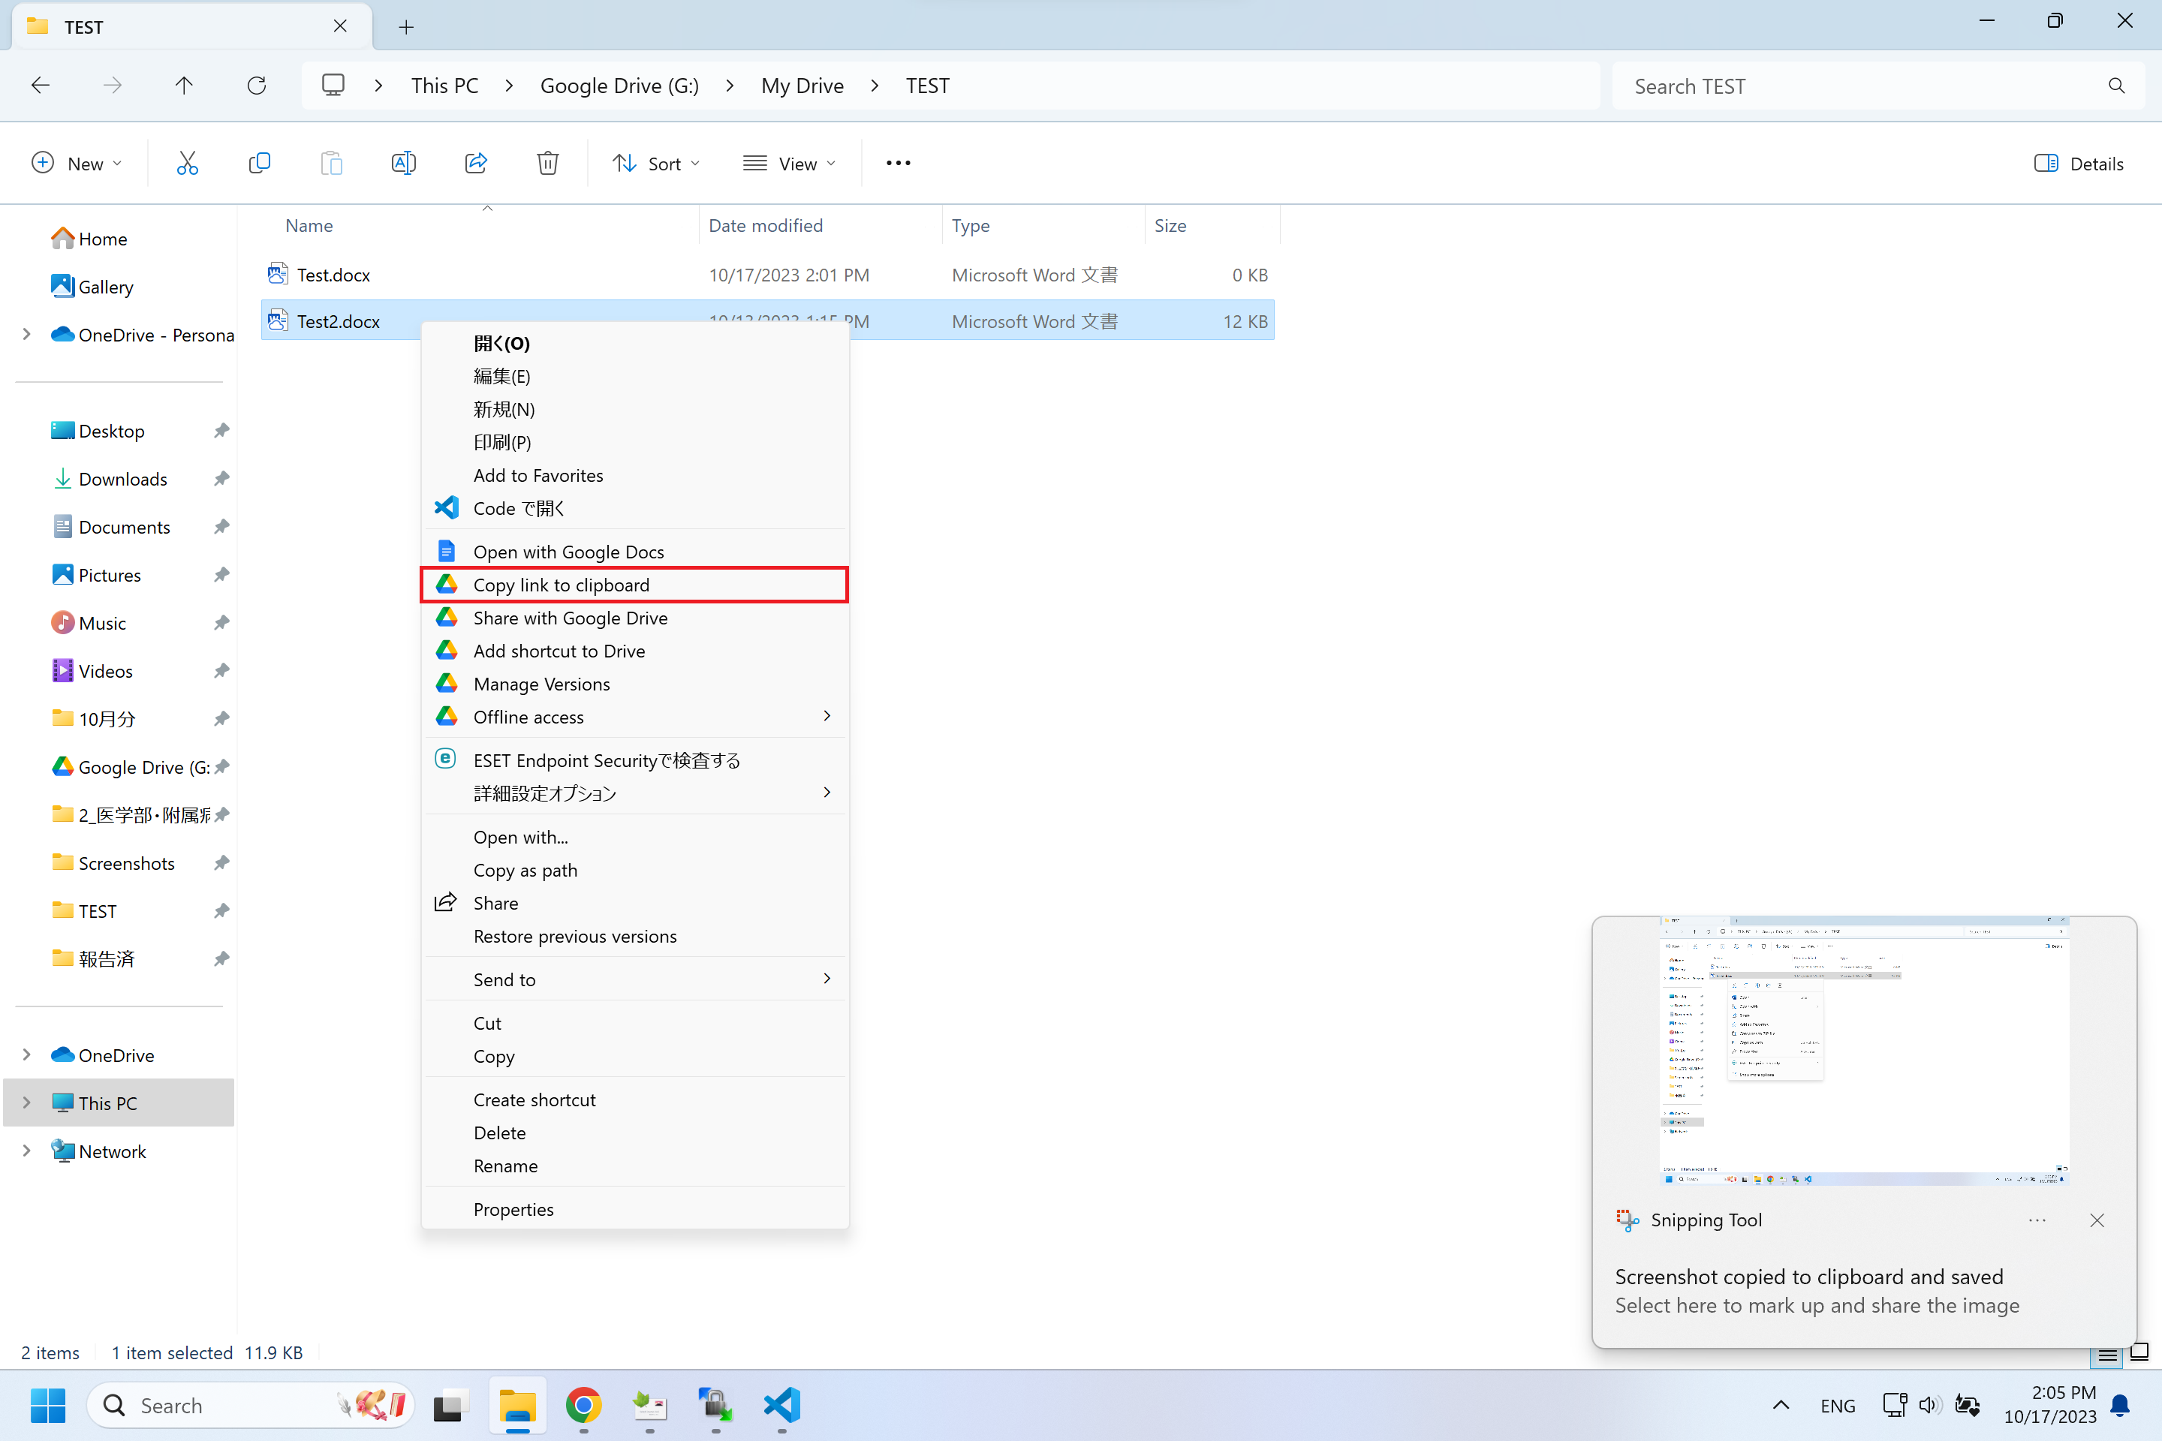Image resolution: width=2162 pixels, height=1441 pixels.
Task: Open the See more three-dots menu
Action: 898,164
